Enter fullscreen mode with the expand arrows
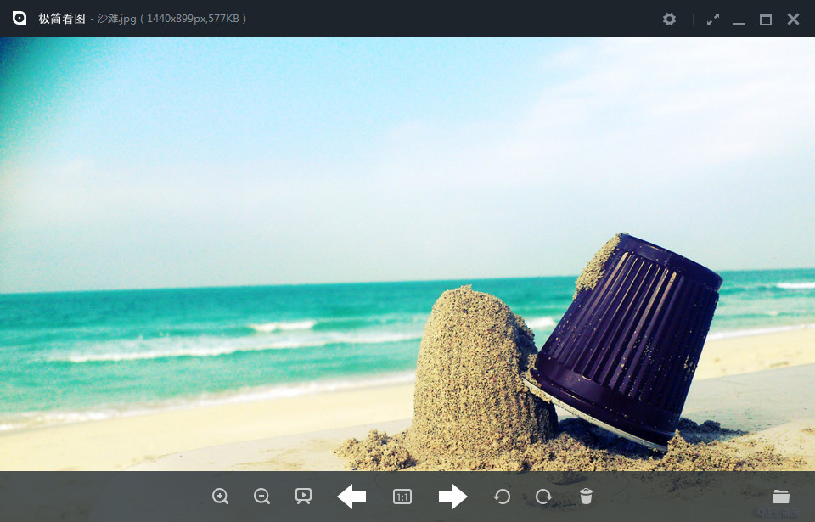The height and width of the screenshot is (522, 815). coord(713,19)
